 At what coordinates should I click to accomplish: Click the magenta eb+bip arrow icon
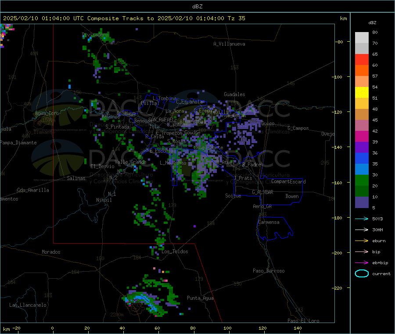tap(362, 262)
